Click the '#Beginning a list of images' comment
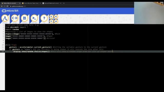This screenshot has width=164, height=92. [x=29, y=32]
